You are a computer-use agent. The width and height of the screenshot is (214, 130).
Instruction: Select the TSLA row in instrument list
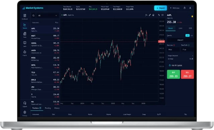point(45,74)
